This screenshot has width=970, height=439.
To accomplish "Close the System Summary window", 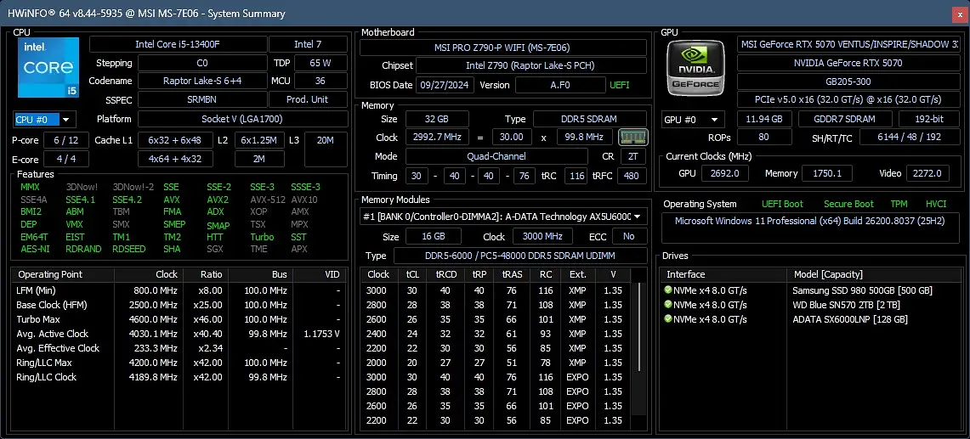I will [x=960, y=14].
